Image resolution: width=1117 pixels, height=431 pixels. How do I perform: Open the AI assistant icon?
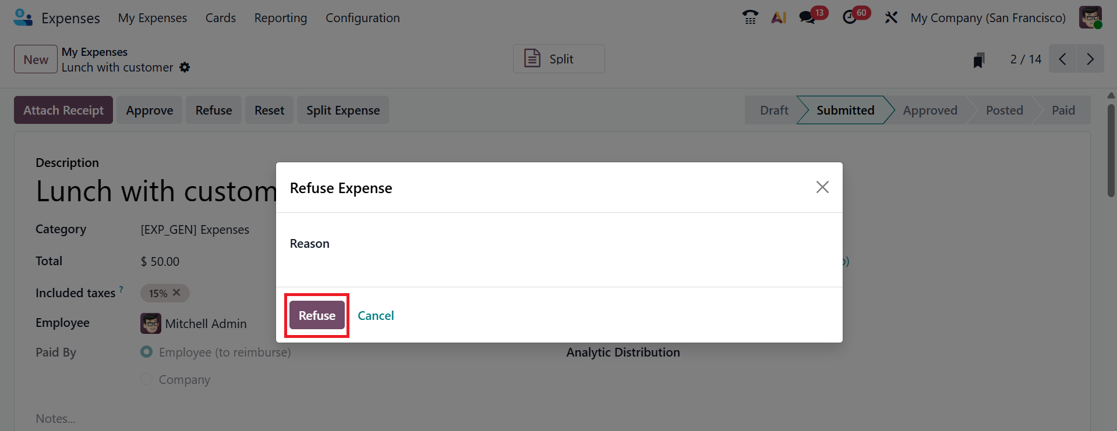coord(779,17)
